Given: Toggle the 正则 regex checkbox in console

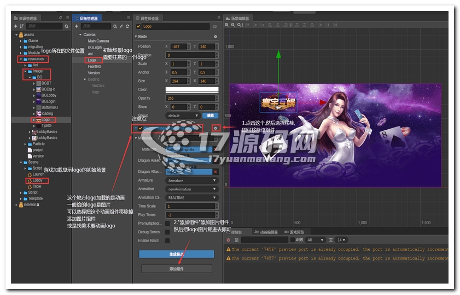Looking at the screenshot, I should 292,240.
